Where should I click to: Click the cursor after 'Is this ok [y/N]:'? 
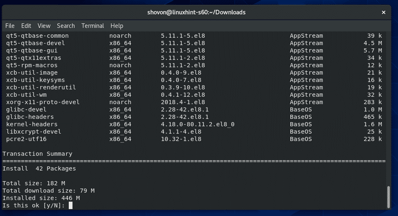70,205
